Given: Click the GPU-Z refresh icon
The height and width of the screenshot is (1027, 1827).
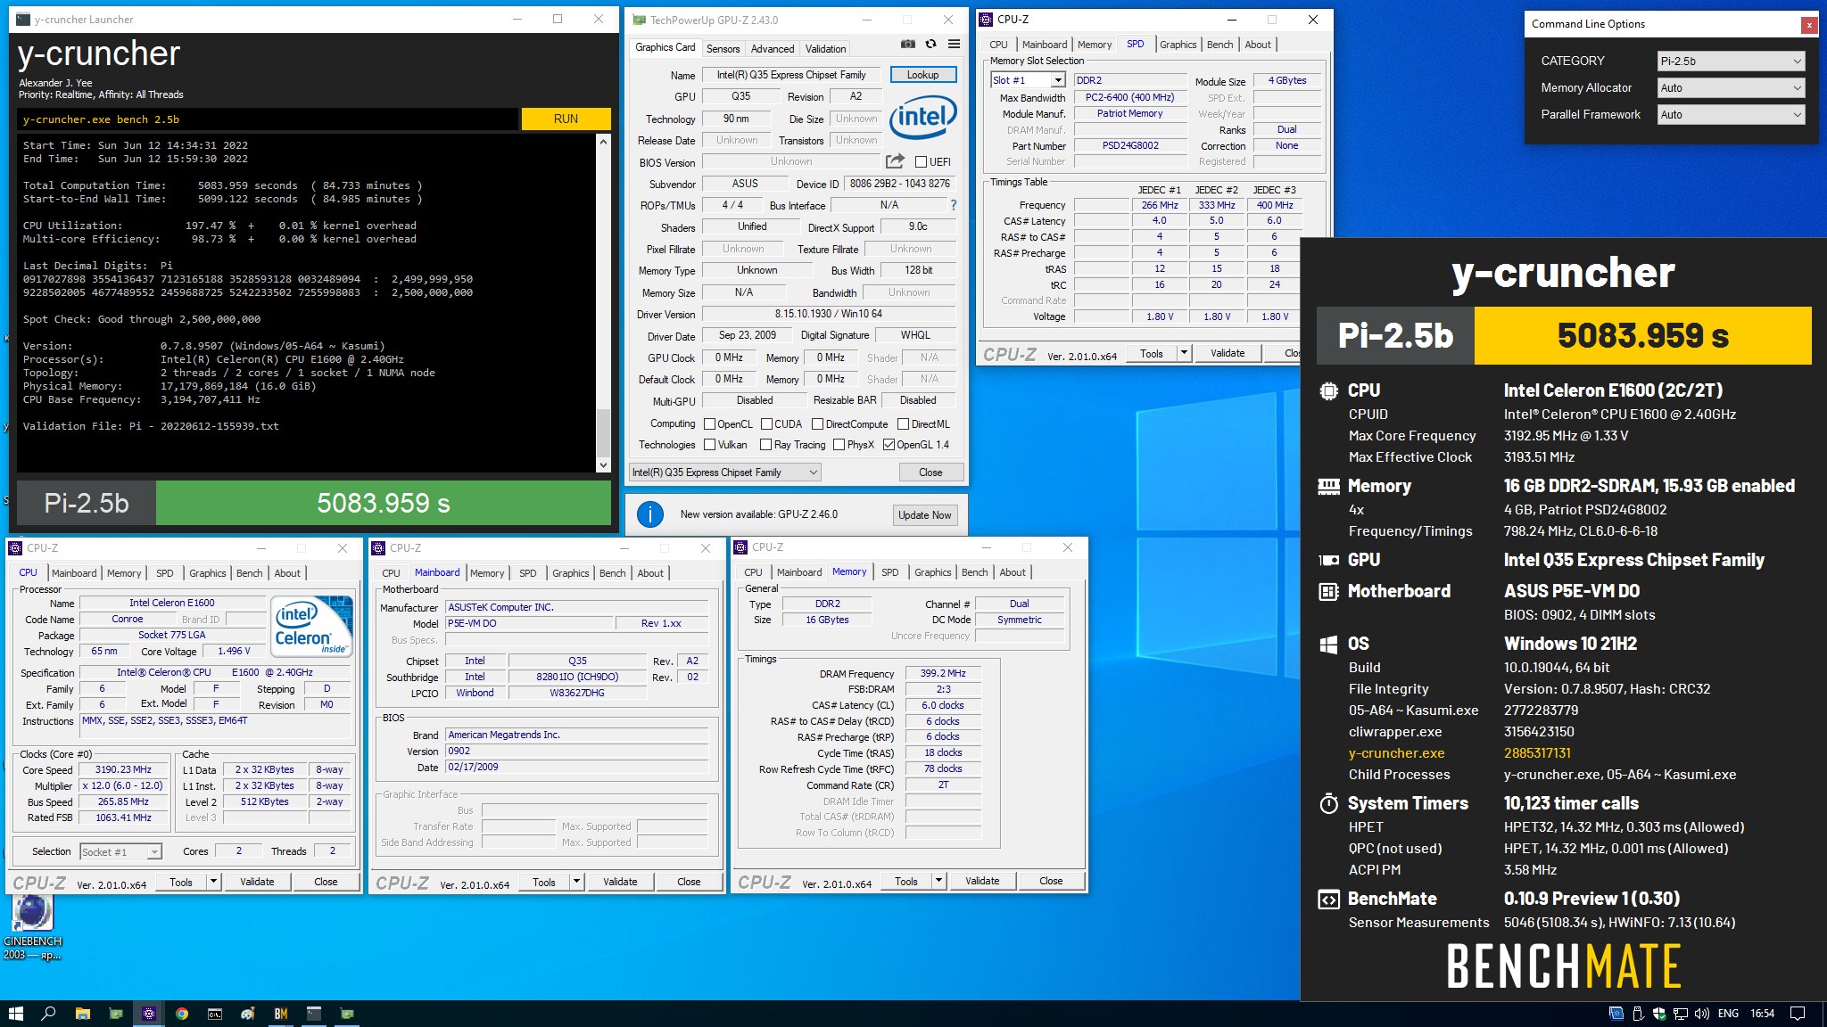Looking at the screenshot, I should [x=930, y=44].
